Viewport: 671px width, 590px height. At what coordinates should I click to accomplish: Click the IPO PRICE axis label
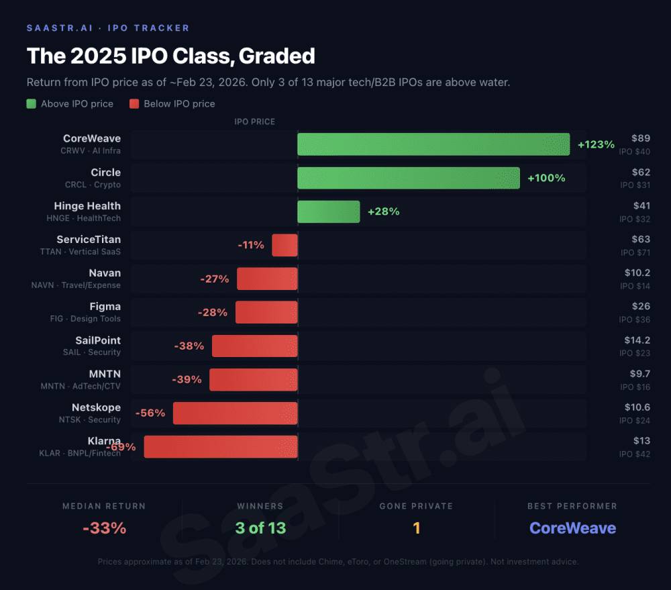pos(254,121)
